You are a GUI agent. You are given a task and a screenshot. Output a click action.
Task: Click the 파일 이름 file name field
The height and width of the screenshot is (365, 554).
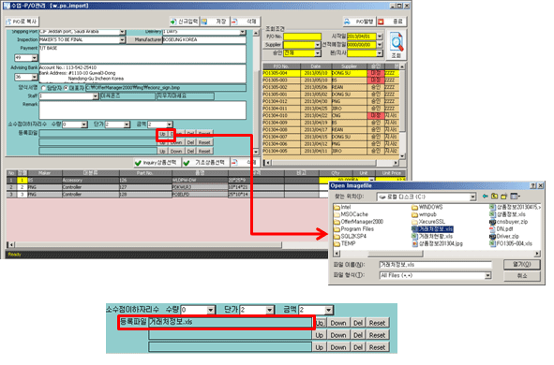435,265
